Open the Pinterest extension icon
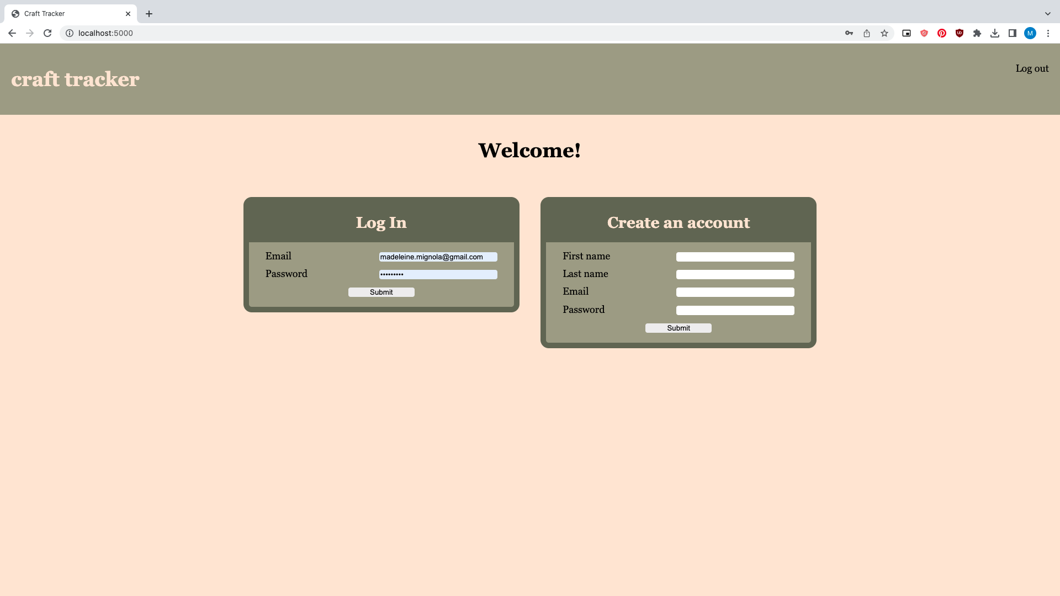The image size is (1060, 596). [x=942, y=33]
